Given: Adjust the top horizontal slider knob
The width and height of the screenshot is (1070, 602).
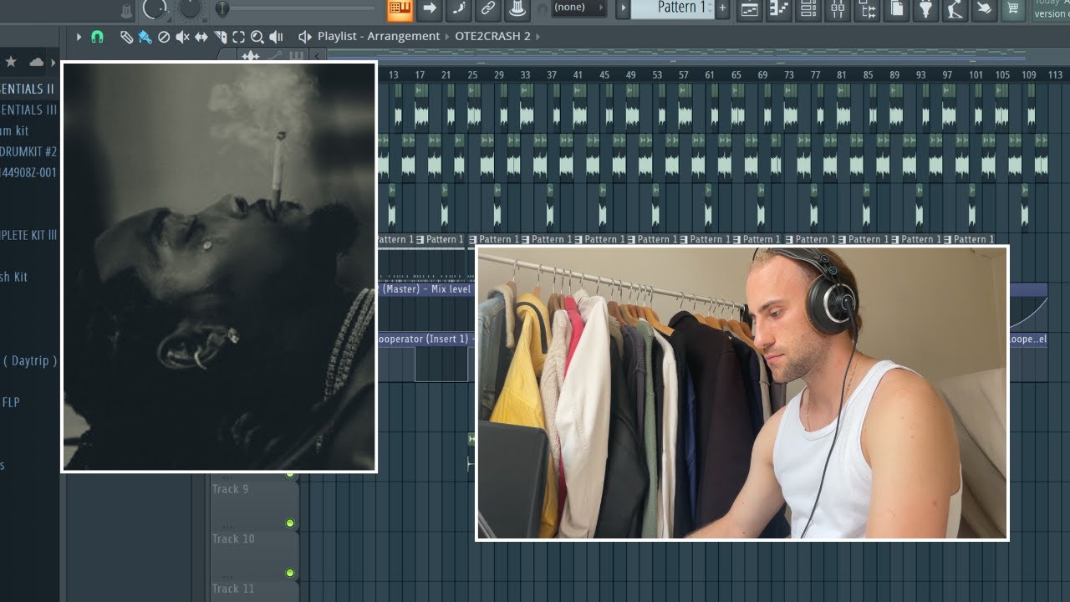Looking at the screenshot, I should [222, 8].
